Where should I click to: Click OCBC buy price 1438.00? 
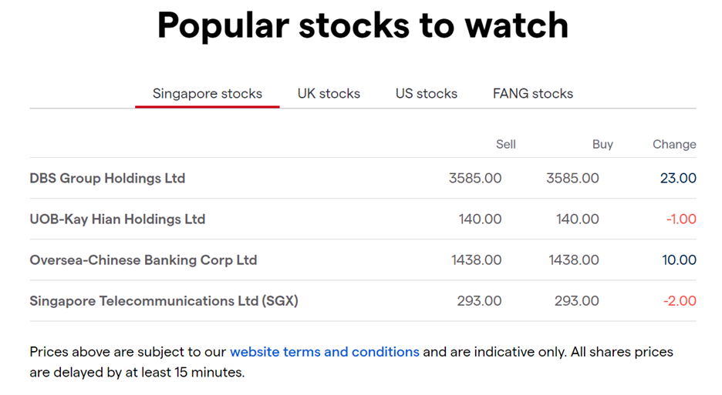(x=574, y=260)
